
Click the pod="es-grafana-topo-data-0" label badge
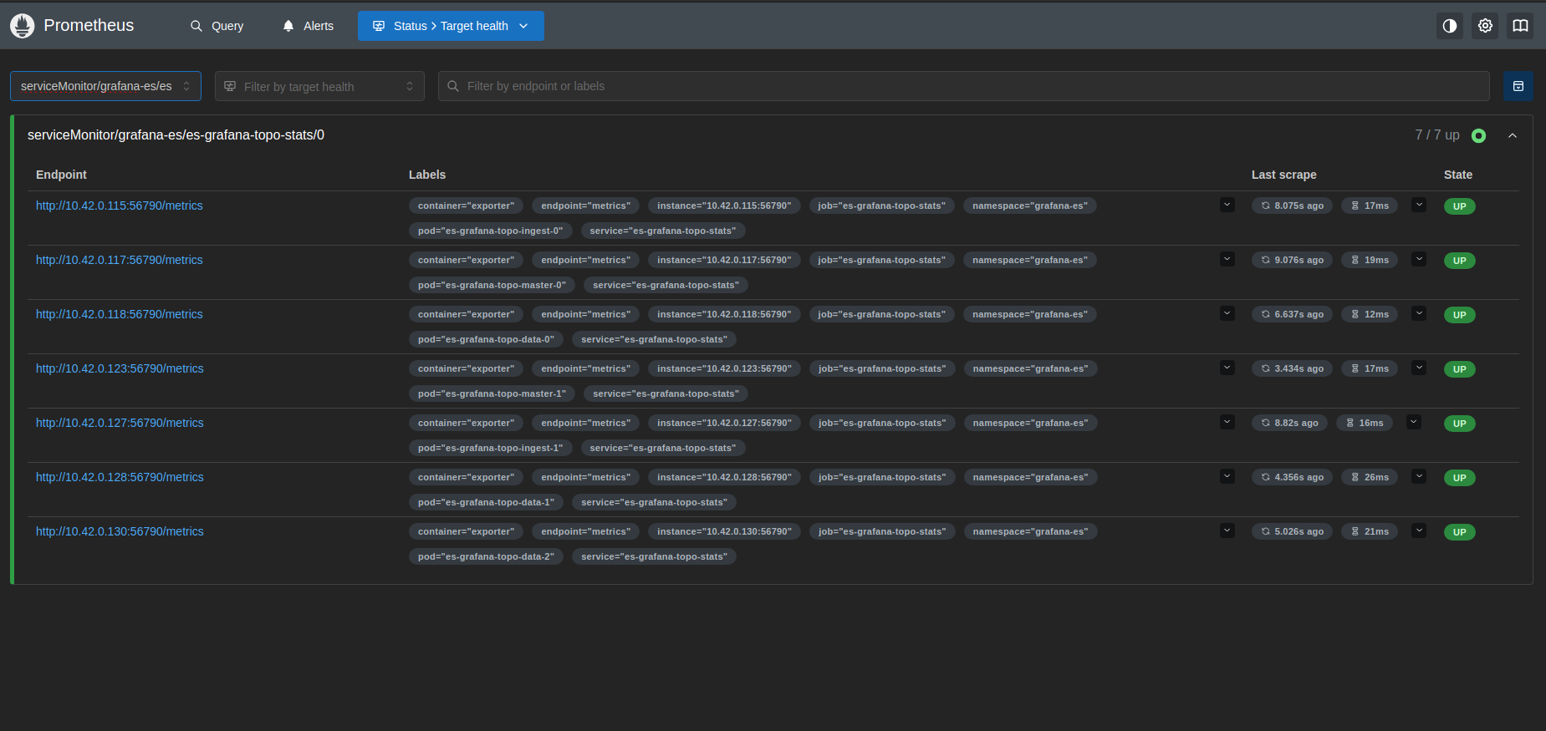486,339
